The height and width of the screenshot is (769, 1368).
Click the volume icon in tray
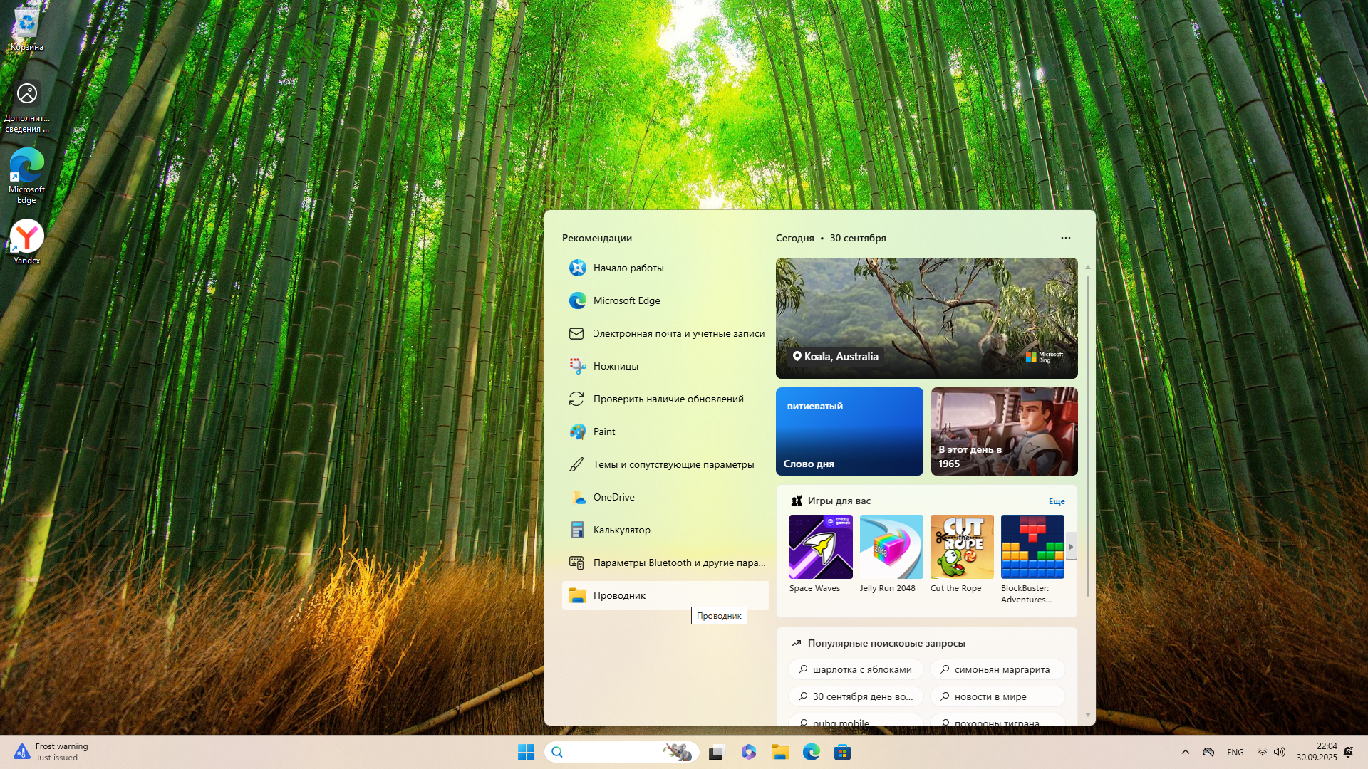[1280, 753]
